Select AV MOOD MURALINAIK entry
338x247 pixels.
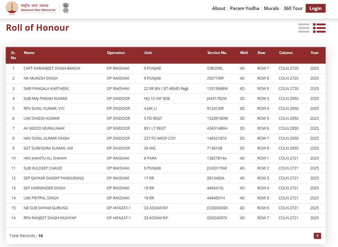[x=44, y=128]
